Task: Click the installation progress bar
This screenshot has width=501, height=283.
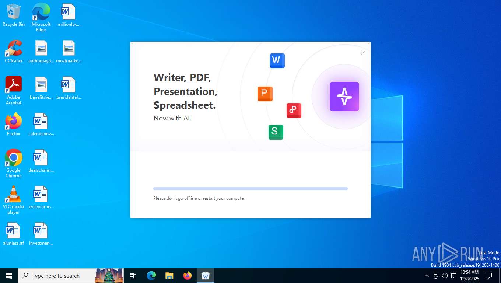Action: (251, 189)
